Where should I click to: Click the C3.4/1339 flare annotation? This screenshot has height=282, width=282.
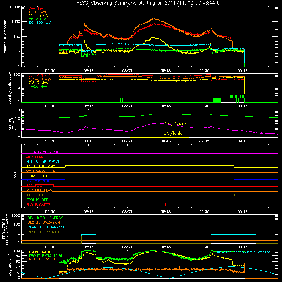(x=173, y=124)
